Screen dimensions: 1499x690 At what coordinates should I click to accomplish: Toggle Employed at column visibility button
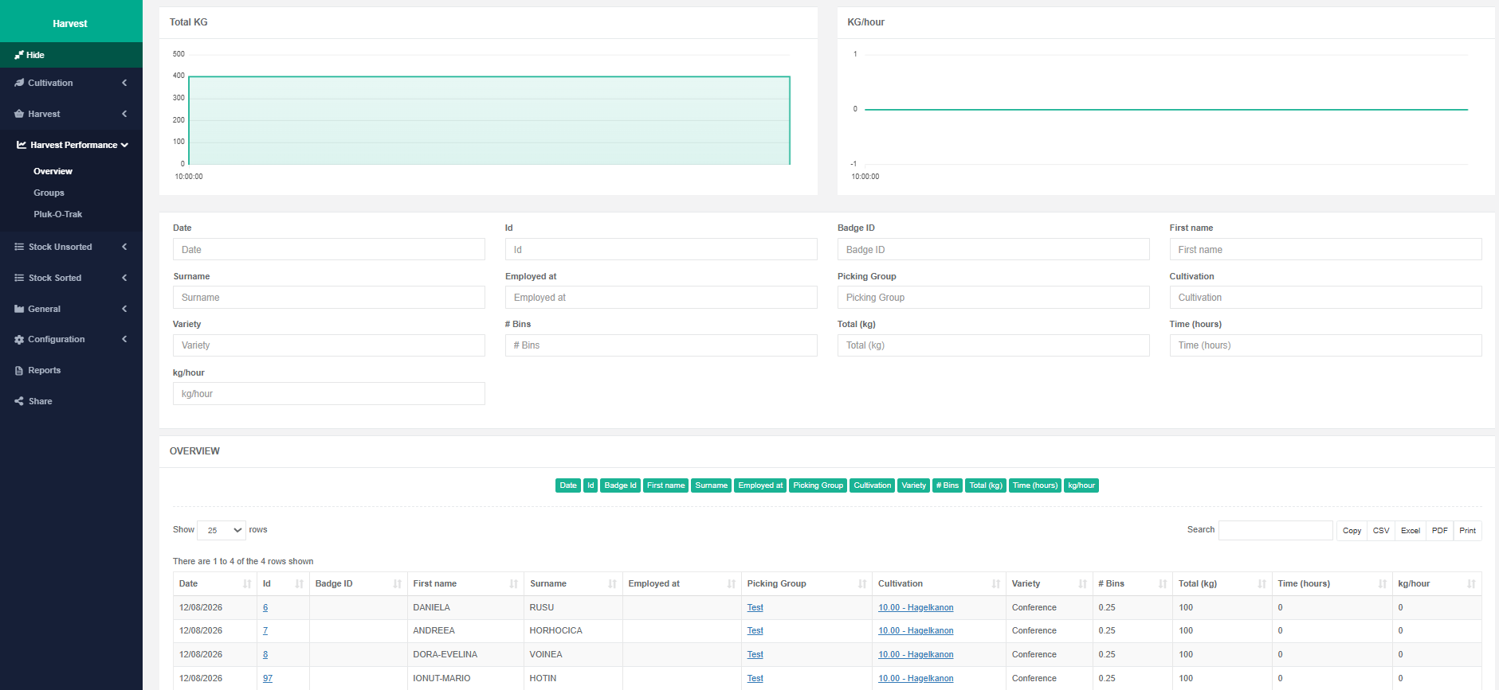tap(760, 485)
